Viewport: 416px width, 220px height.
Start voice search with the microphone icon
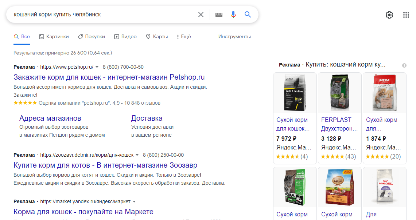click(233, 15)
